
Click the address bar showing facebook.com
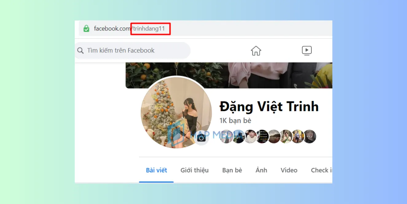click(x=112, y=28)
